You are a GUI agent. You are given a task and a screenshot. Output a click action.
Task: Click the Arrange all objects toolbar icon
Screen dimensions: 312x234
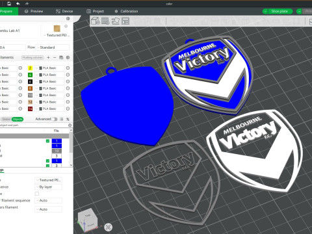[x=125, y=21]
